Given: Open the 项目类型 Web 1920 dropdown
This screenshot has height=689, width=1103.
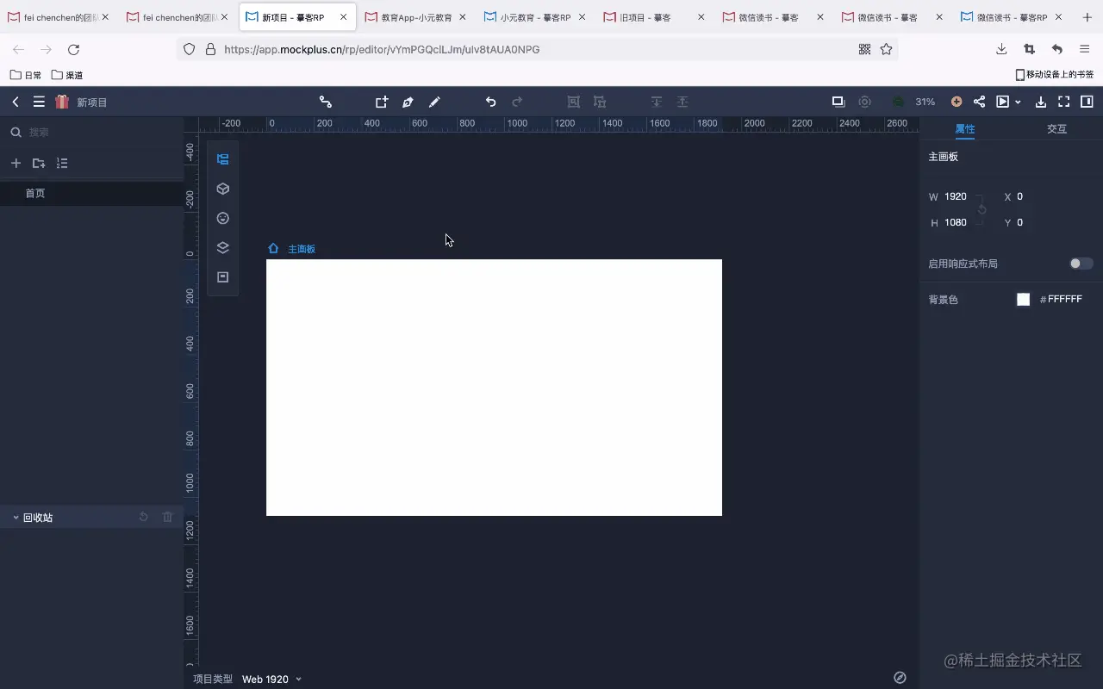Looking at the screenshot, I should [271, 679].
